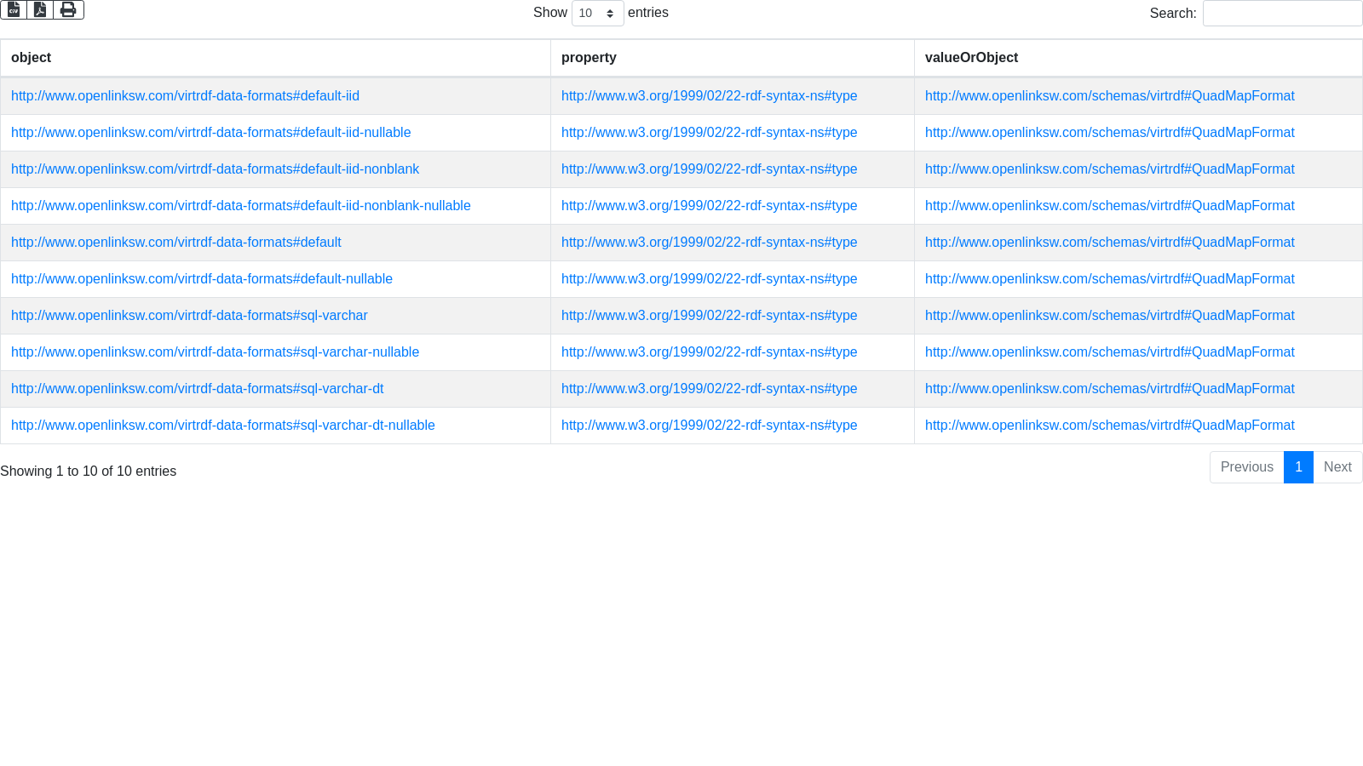This screenshot has height=766, width=1363.
Task: Print the table using printer icon
Action: point(68,9)
